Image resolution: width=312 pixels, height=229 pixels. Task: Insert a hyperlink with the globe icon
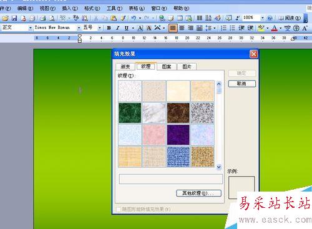(x=162, y=18)
